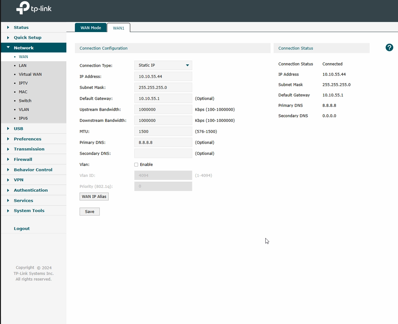Select VLAN under Network
This screenshot has width=398, height=324.
[24, 109]
